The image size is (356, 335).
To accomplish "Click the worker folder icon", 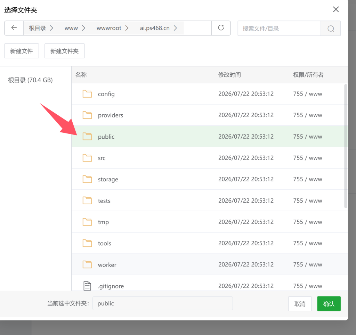I will coord(87,264).
